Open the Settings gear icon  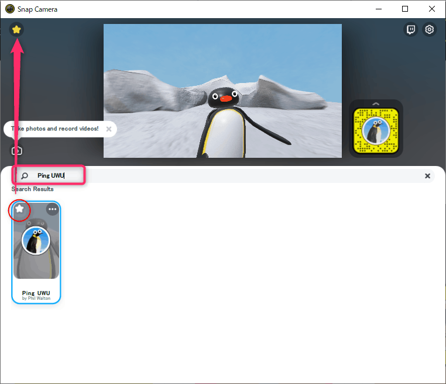[x=430, y=30]
